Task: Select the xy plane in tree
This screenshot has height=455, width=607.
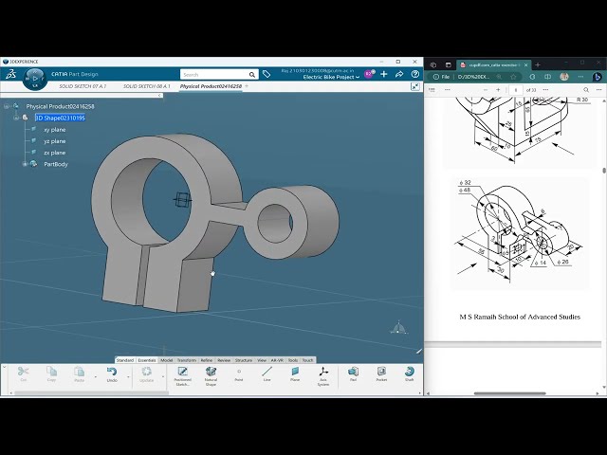Action: click(54, 130)
